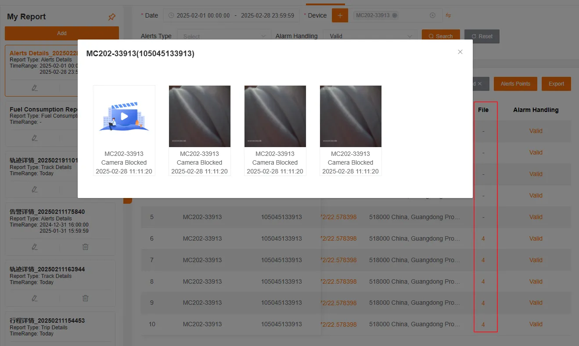This screenshot has width=579, height=346.
Task: Delete the 告警详情_20250211175840 report via trash icon
Action: pyautogui.click(x=85, y=247)
